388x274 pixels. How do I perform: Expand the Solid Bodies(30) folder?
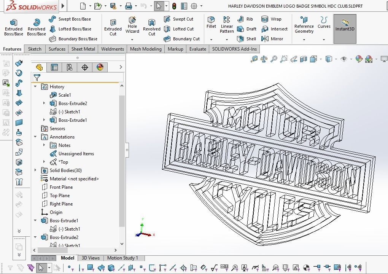[x=35, y=170]
